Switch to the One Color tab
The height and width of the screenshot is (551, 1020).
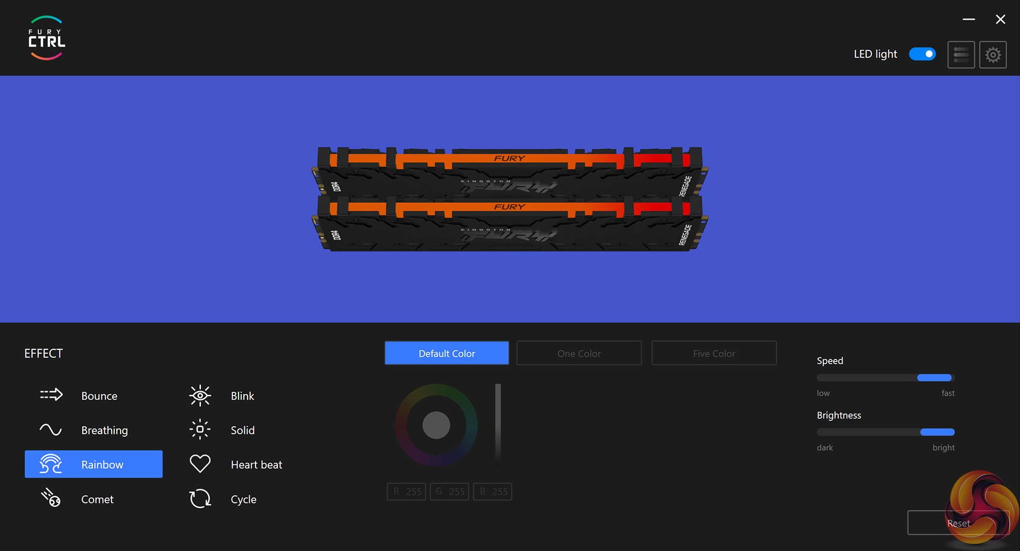(x=579, y=353)
